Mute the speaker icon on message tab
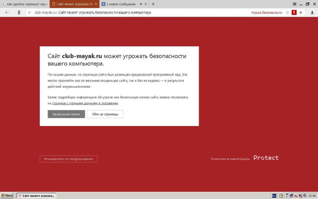The image size is (318, 199). click(141, 4)
